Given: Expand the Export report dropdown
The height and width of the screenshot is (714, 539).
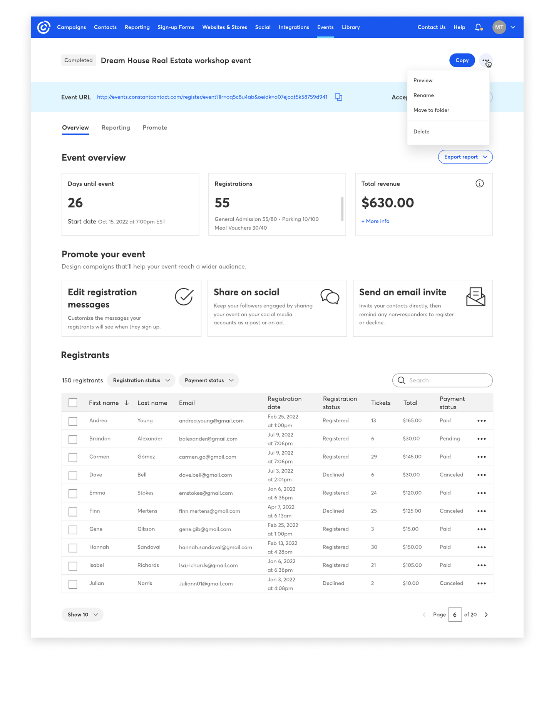Looking at the screenshot, I should click(x=465, y=157).
